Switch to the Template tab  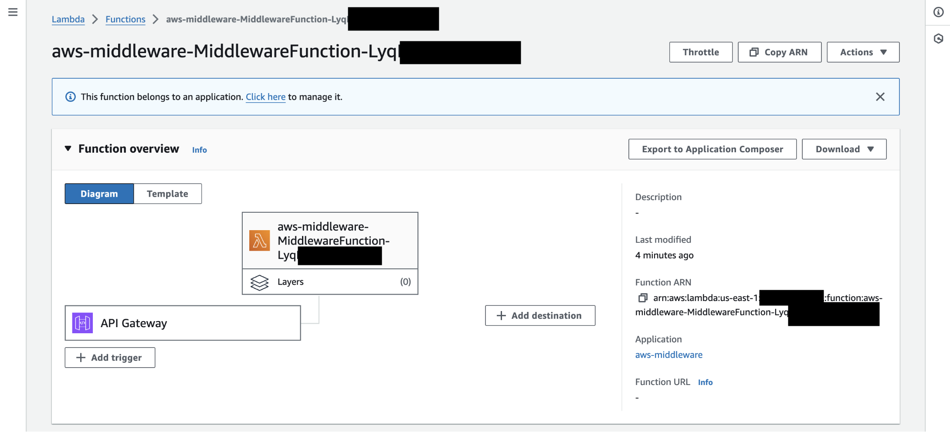coord(167,194)
